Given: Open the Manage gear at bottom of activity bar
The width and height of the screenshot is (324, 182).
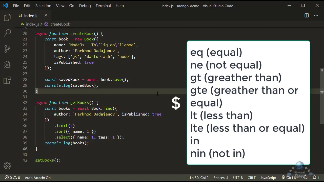Looking at the screenshot, I should (7, 166).
